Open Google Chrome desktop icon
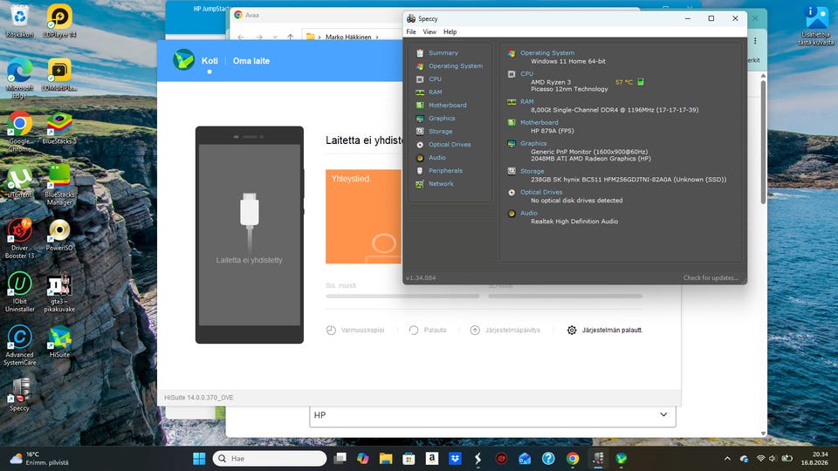The image size is (838, 471). click(x=20, y=132)
